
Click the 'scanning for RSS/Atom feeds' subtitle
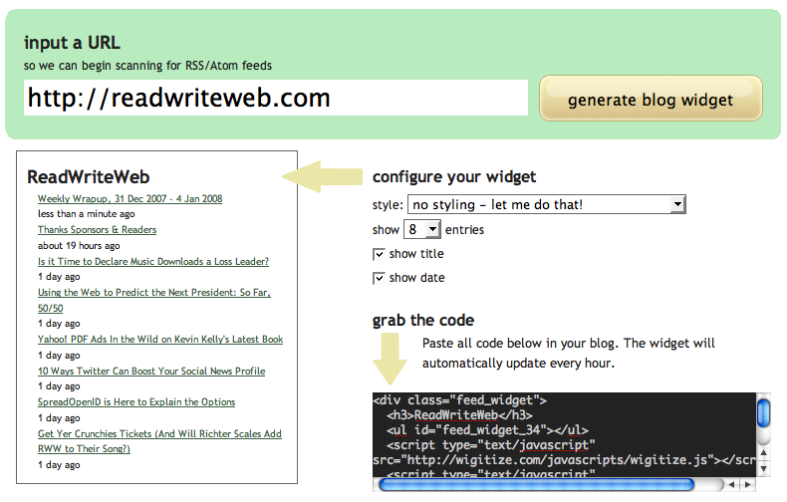[147, 66]
